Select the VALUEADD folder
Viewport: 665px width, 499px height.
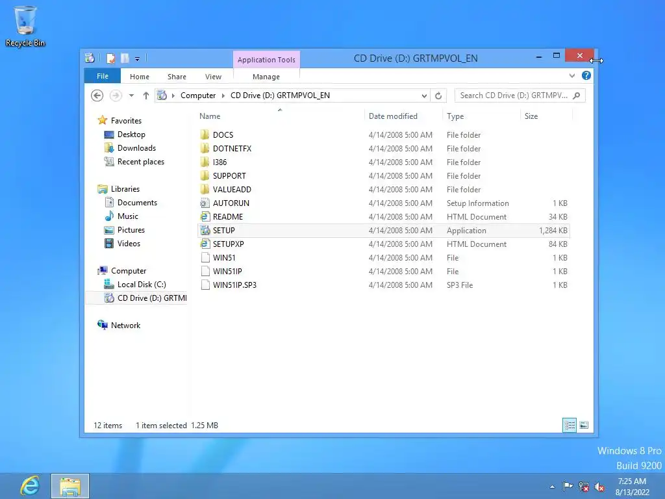(x=383, y=189)
